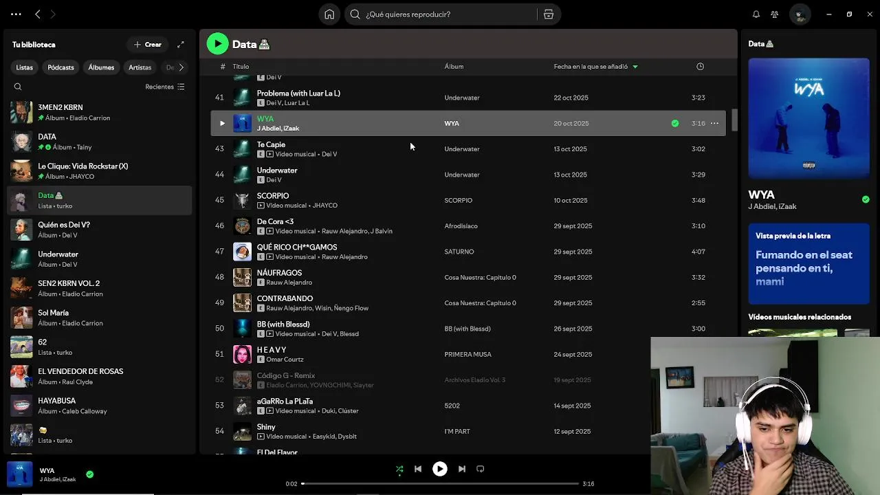Viewport: 880px width, 495px height.
Task: Click WYA cover in bottom player
Action: 19,474
